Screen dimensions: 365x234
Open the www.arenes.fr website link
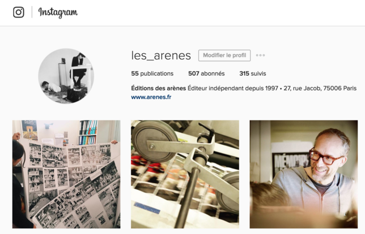151,97
